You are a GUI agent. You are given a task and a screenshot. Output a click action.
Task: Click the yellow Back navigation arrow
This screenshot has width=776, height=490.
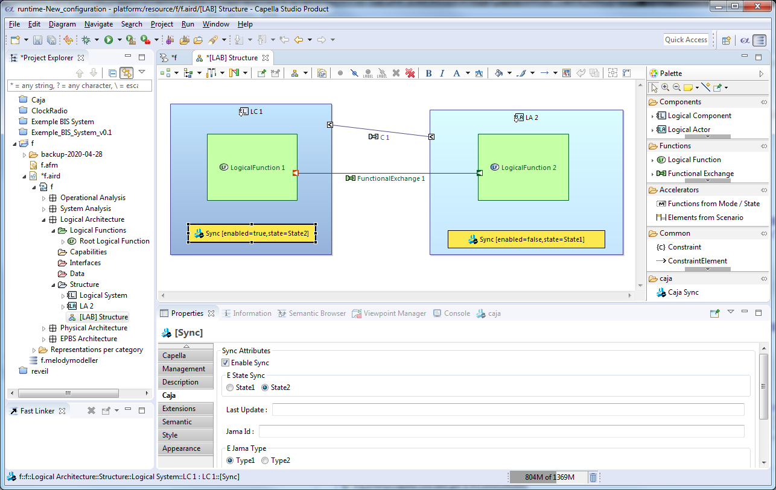pyautogui.click(x=298, y=40)
